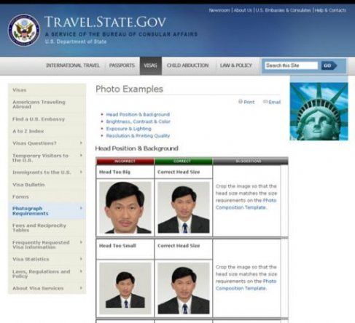This screenshot has width=355, height=323.
Task: Click the Head Too Small label
Action: click(x=117, y=246)
